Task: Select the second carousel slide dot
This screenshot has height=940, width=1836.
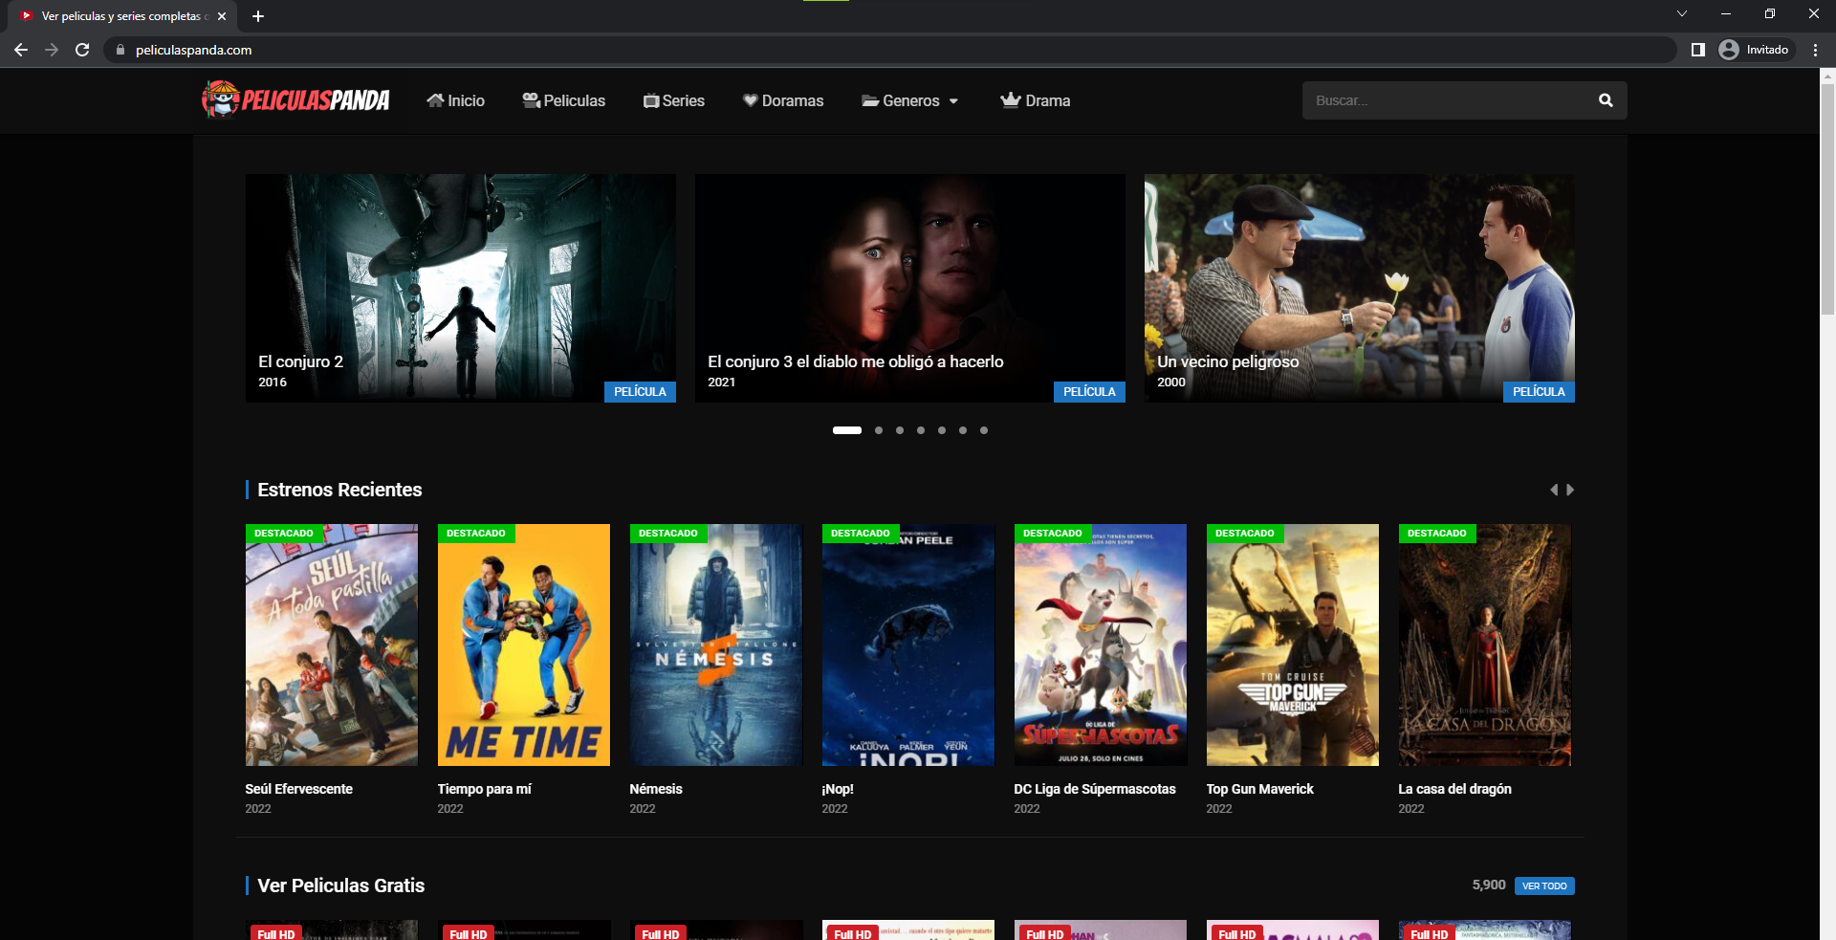Action: tap(879, 430)
